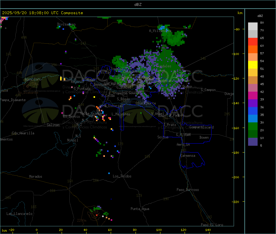Click the Morados location label
This screenshot has width=276, height=234.
tap(36, 176)
